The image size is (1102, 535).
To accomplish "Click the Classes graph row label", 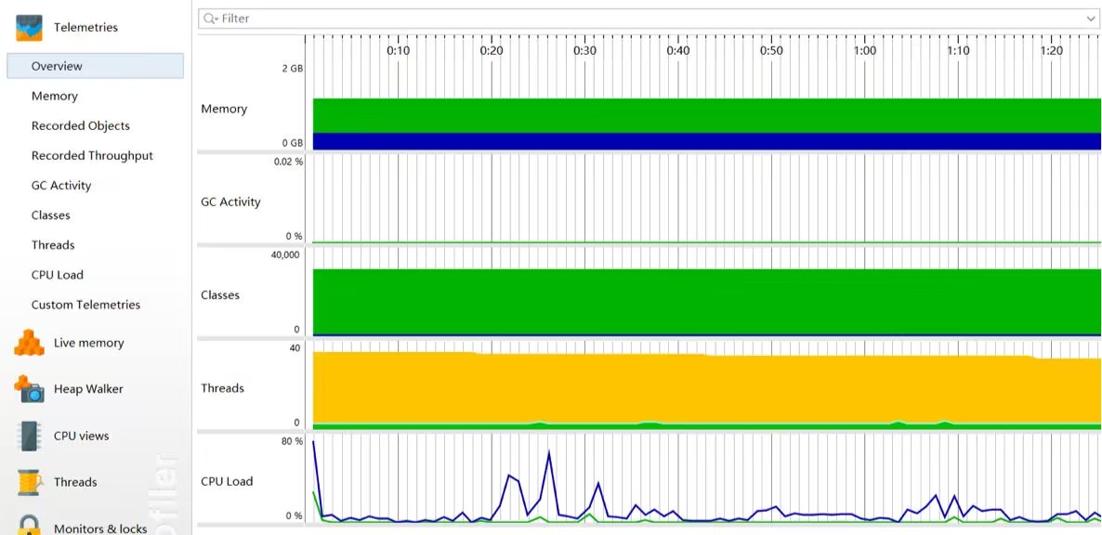I will coord(220,294).
